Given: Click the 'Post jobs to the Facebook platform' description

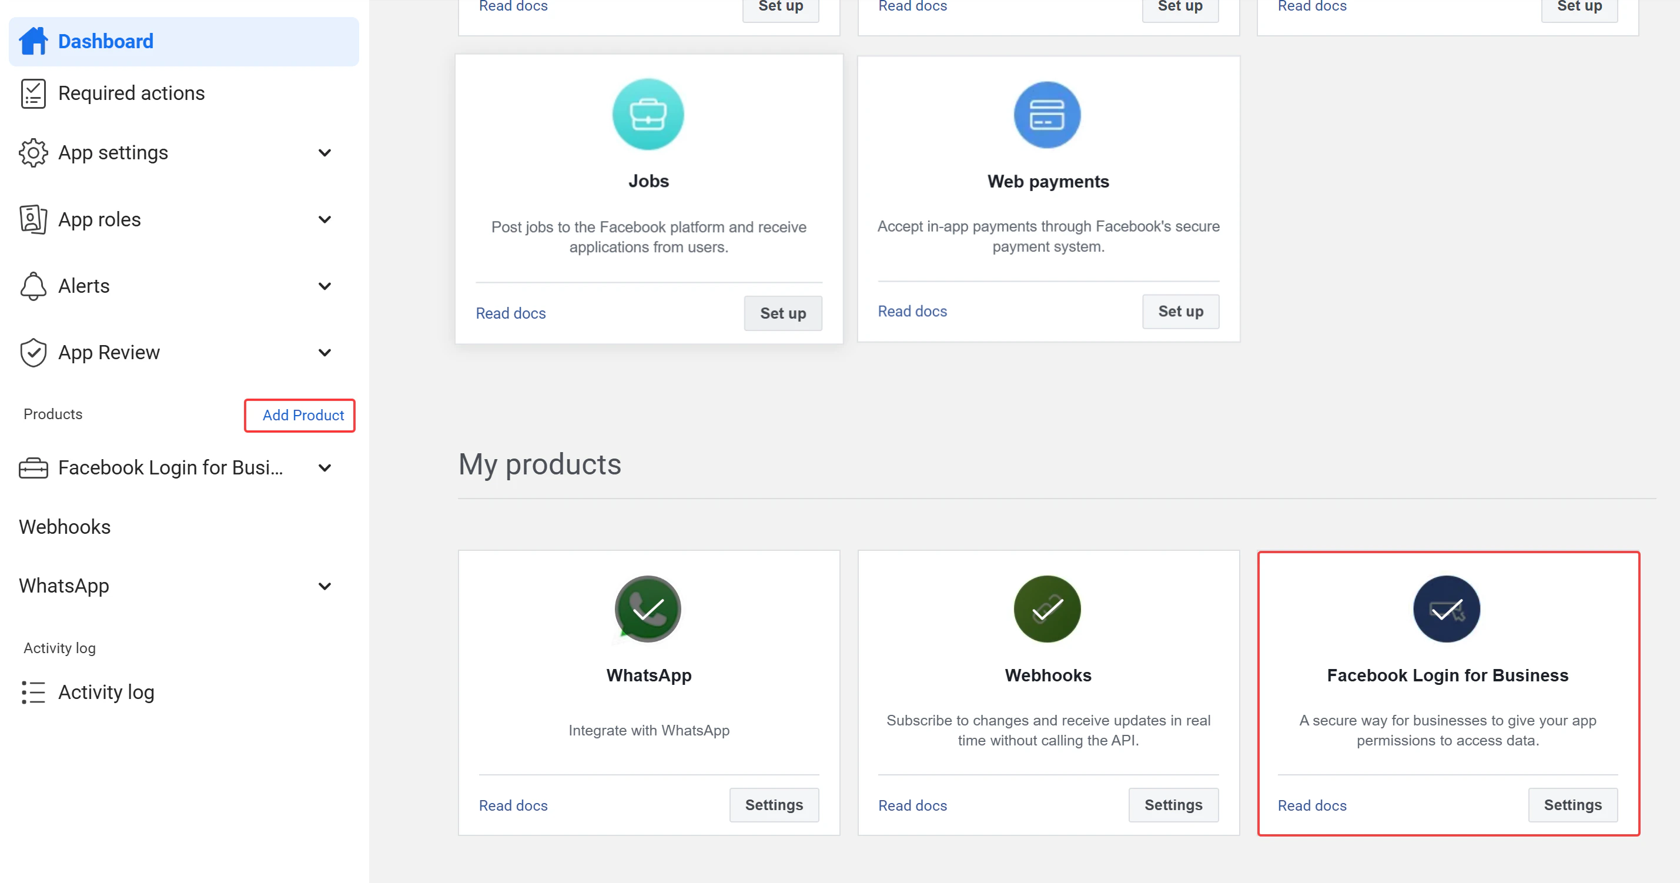Looking at the screenshot, I should (648, 237).
